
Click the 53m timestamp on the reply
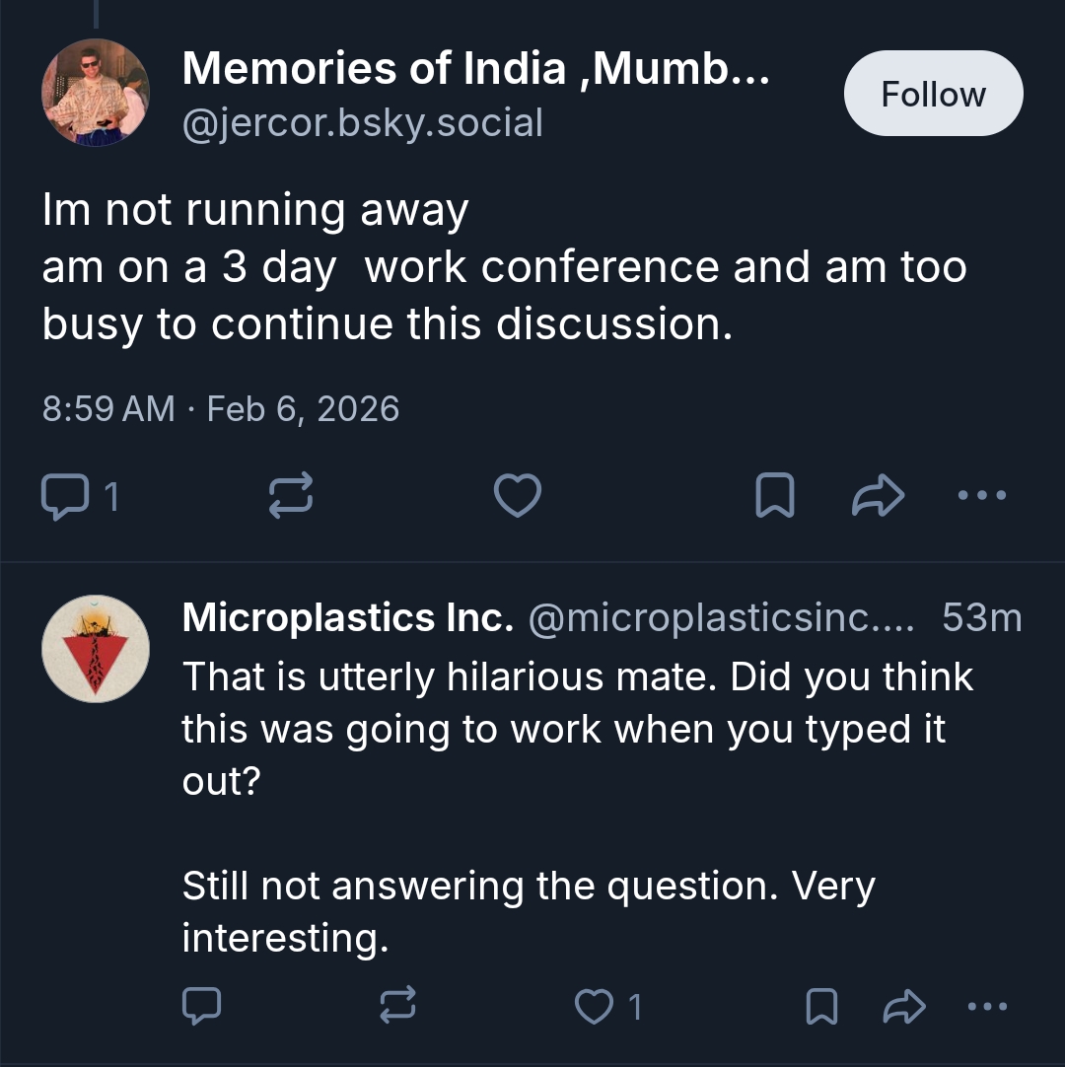tap(981, 618)
